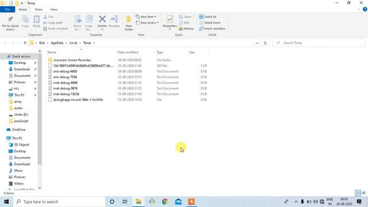Click the taskbar search box
The width and height of the screenshot is (368, 207).
59,202
